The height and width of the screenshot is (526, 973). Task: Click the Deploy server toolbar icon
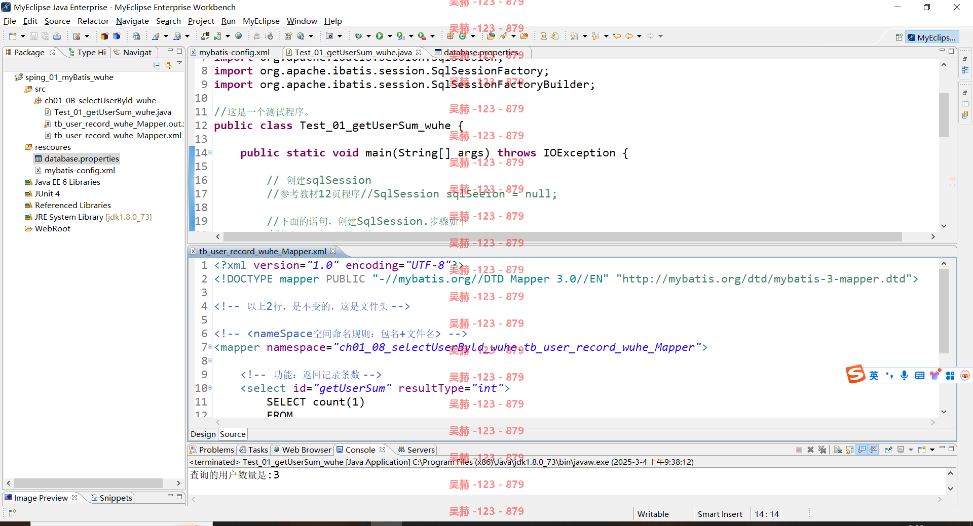205,36
